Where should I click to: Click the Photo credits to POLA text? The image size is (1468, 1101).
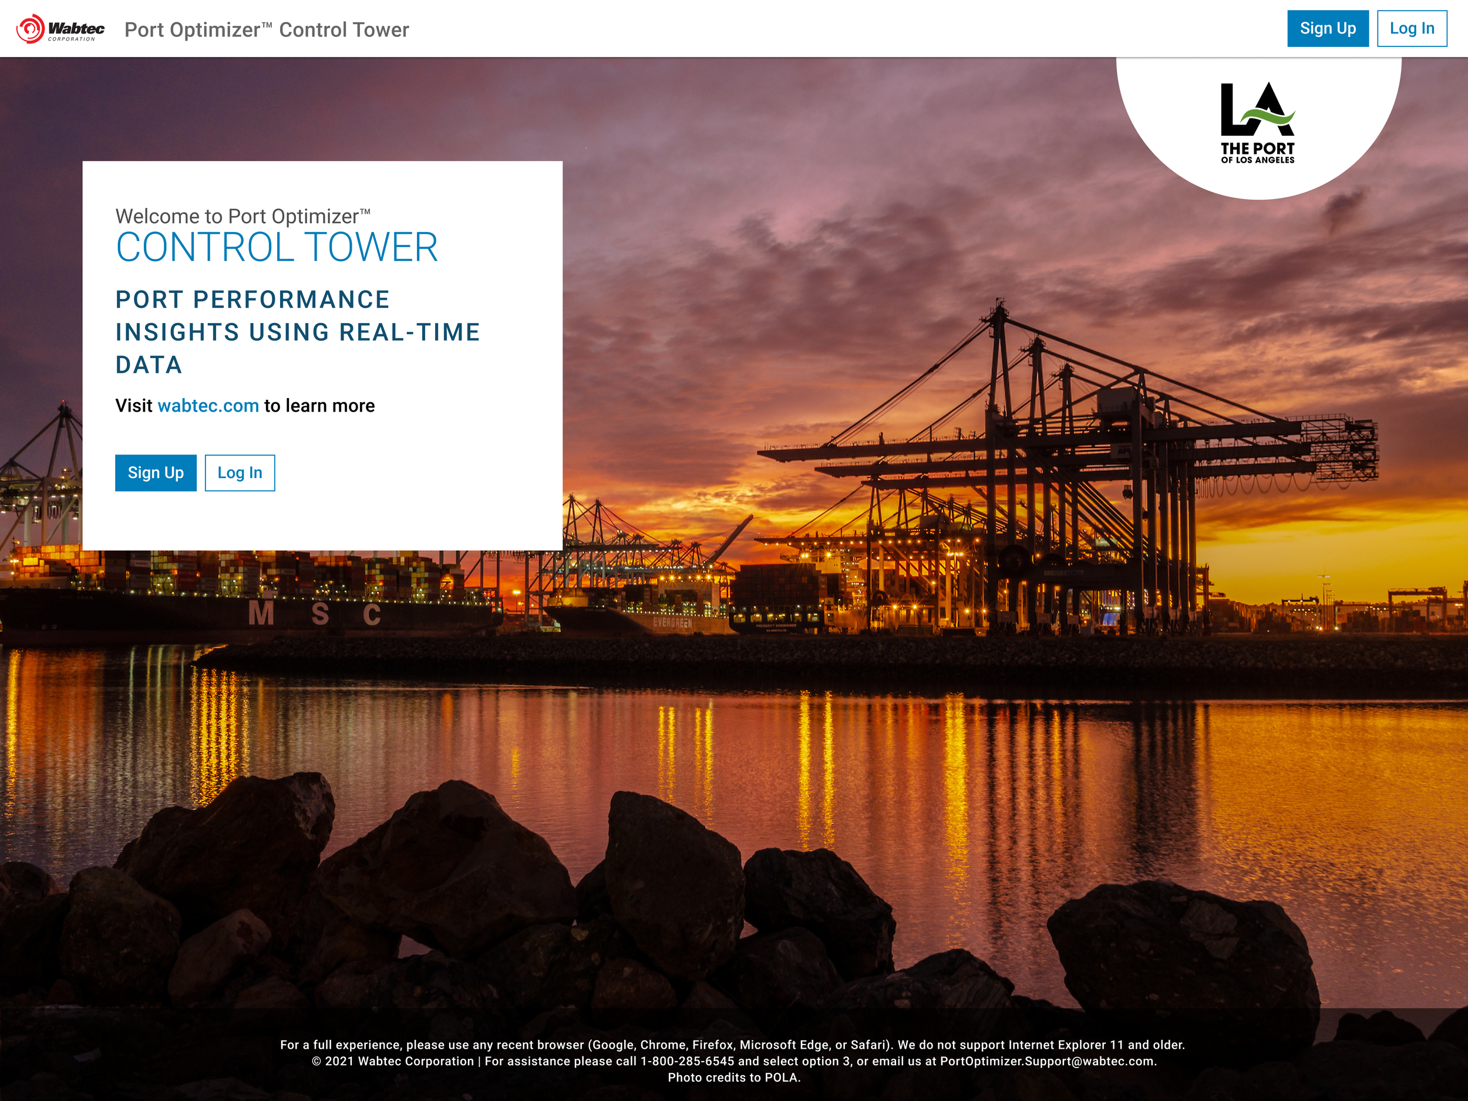(734, 1077)
